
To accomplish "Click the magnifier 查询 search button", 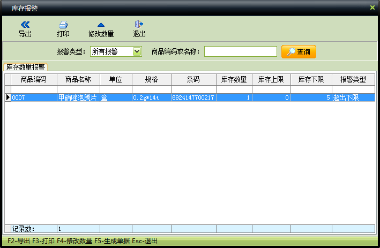I will point(299,51).
